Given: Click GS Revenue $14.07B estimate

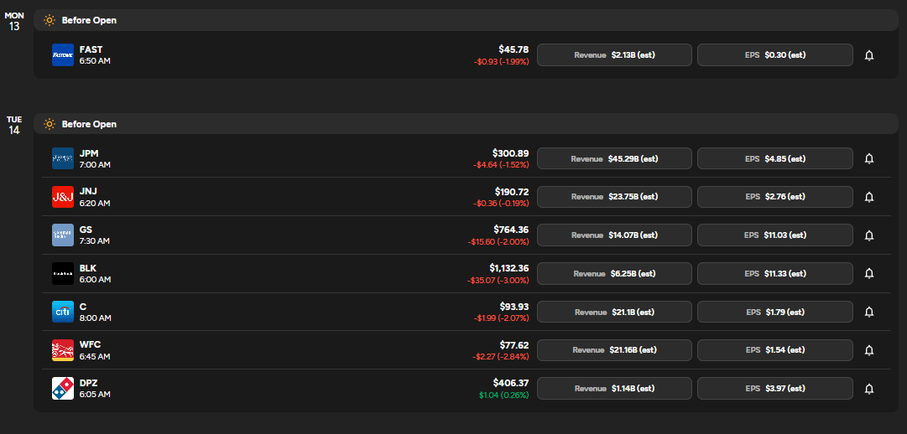Looking at the screenshot, I should coord(614,235).
